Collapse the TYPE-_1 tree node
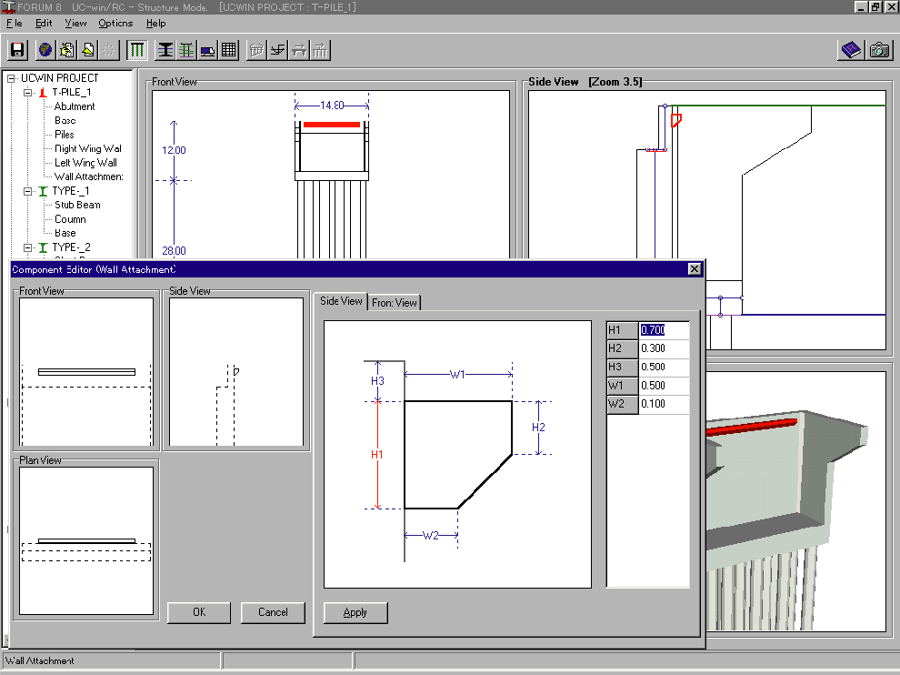900x675 pixels. click(x=28, y=191)
